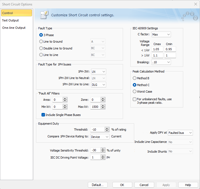This screenshot has width=200, height=189.
Task: Decrease IEC DC Driving Point Voltage
Action: coord(103,158)
